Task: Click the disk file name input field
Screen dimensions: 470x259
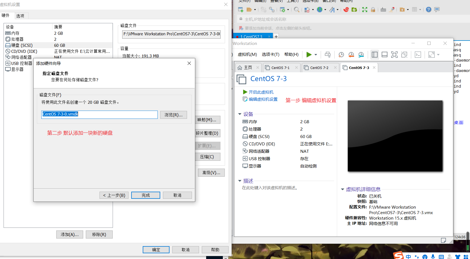Action: 100,114
